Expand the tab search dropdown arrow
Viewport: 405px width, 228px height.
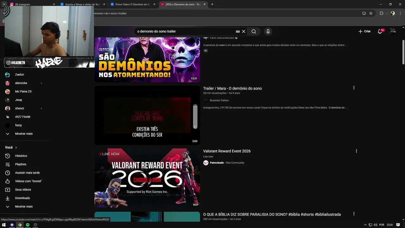[4, 4]
